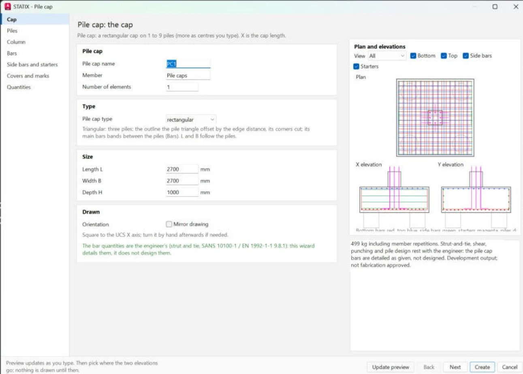The height and width of the screenshot is (374, 523).
Task: Click the Create button
Action: click(482, 367)
